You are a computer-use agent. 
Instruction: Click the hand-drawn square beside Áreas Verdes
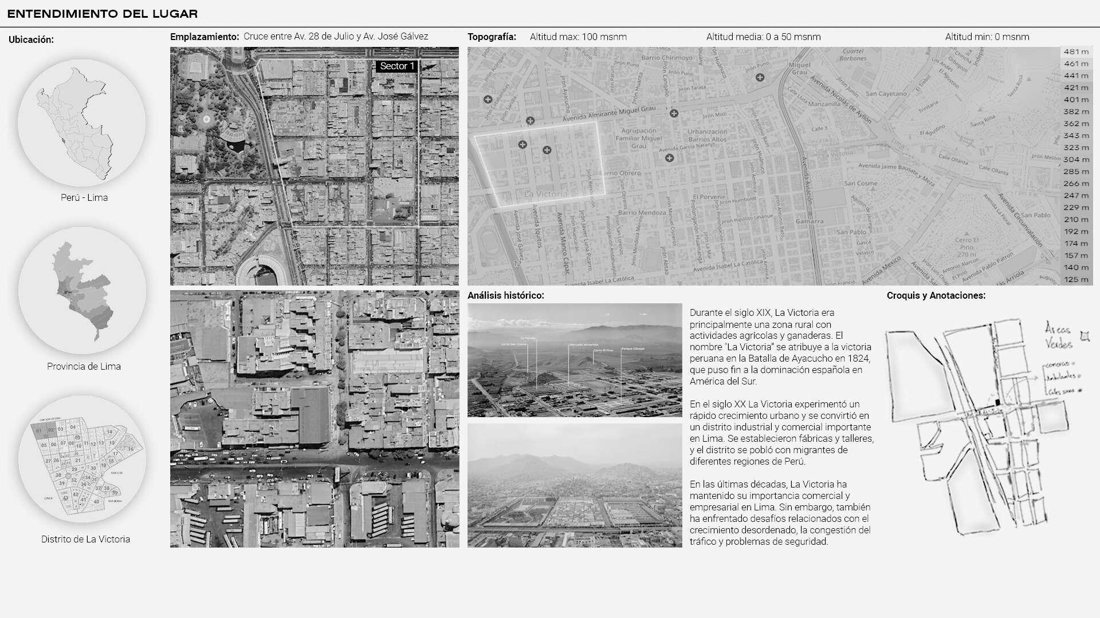pyautogui.click(x=1084, y=336)
